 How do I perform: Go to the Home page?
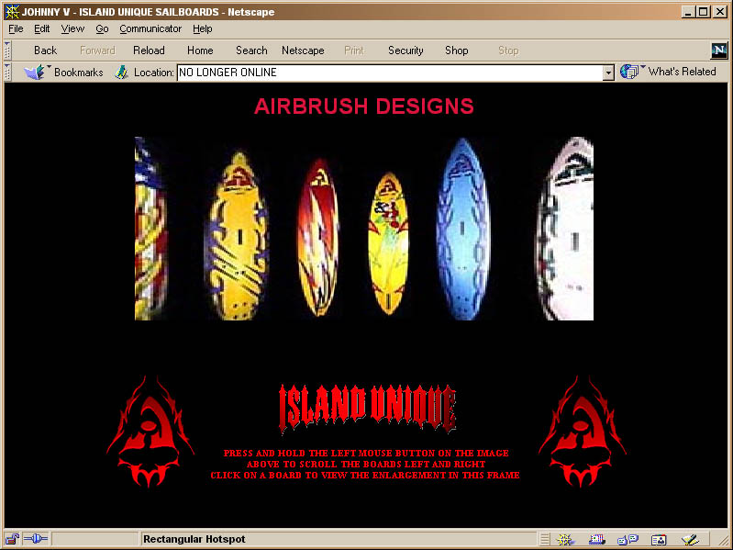pyautogui.click(x=200, y=51)
